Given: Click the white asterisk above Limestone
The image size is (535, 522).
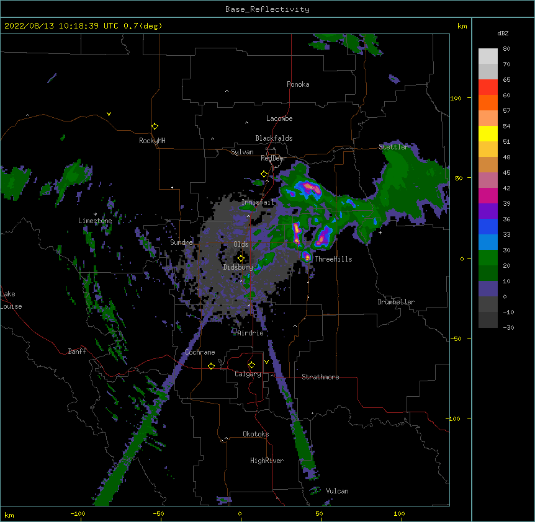Looking at the screenshot, I should click(x=95, y=215).
